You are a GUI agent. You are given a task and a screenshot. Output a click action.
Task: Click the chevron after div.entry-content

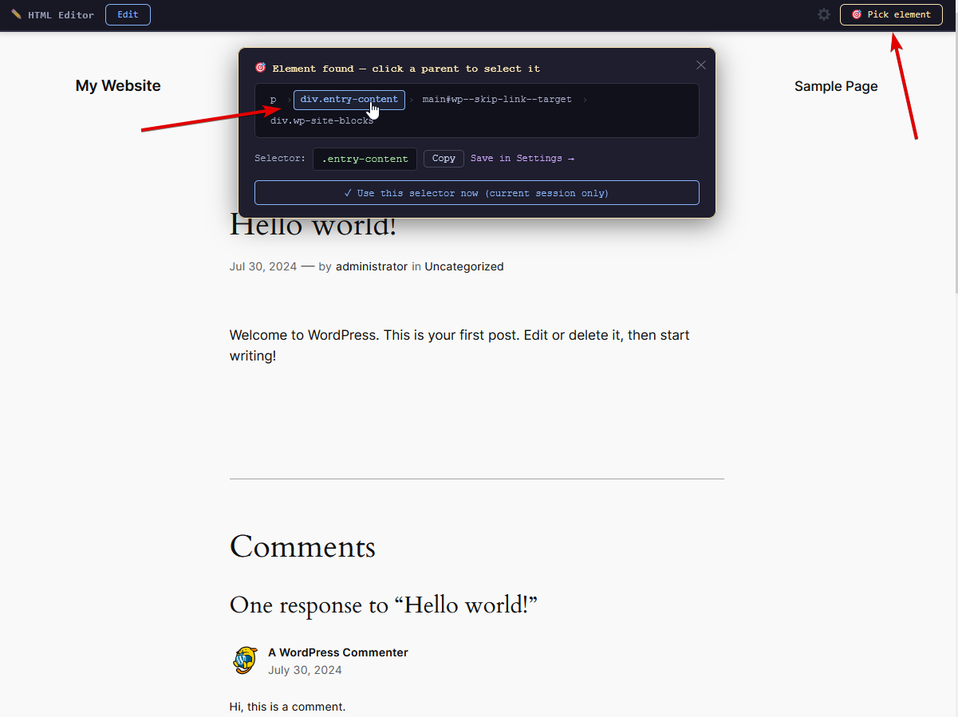coord(412,99)
